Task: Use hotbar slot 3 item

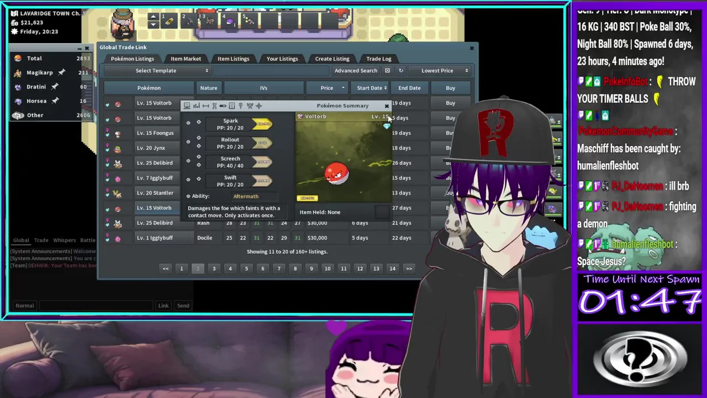Action: pos(209,21)
